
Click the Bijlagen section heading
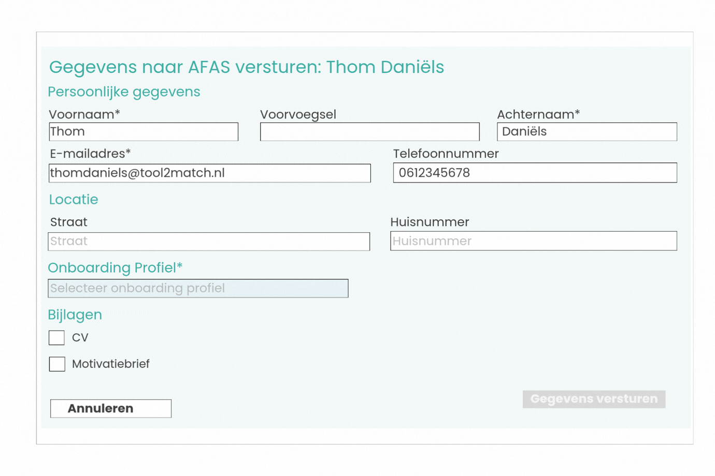pos(75,315)
